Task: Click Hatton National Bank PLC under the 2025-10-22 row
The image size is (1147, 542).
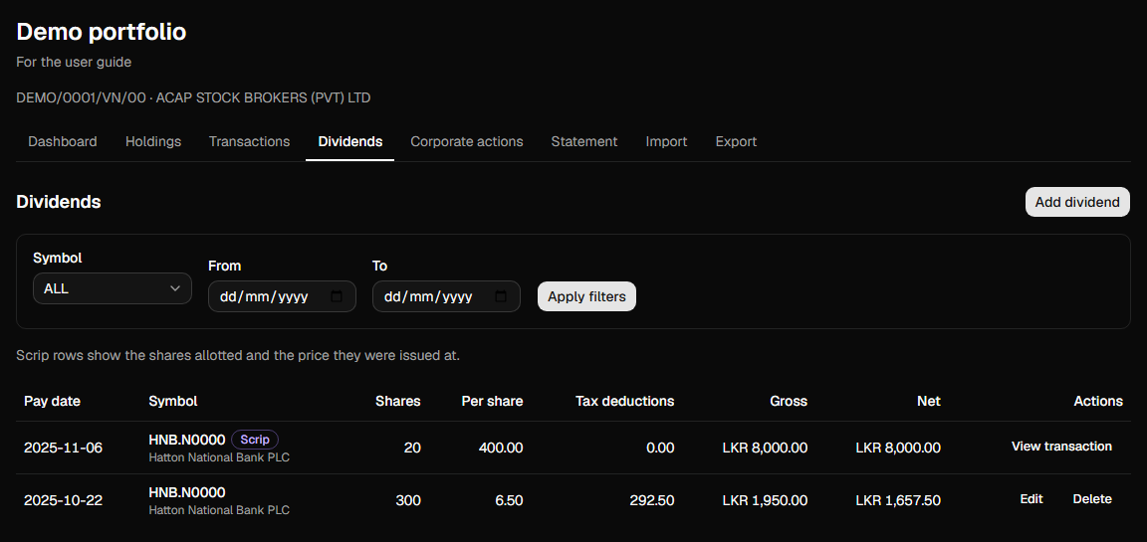Action: point(219,510)
